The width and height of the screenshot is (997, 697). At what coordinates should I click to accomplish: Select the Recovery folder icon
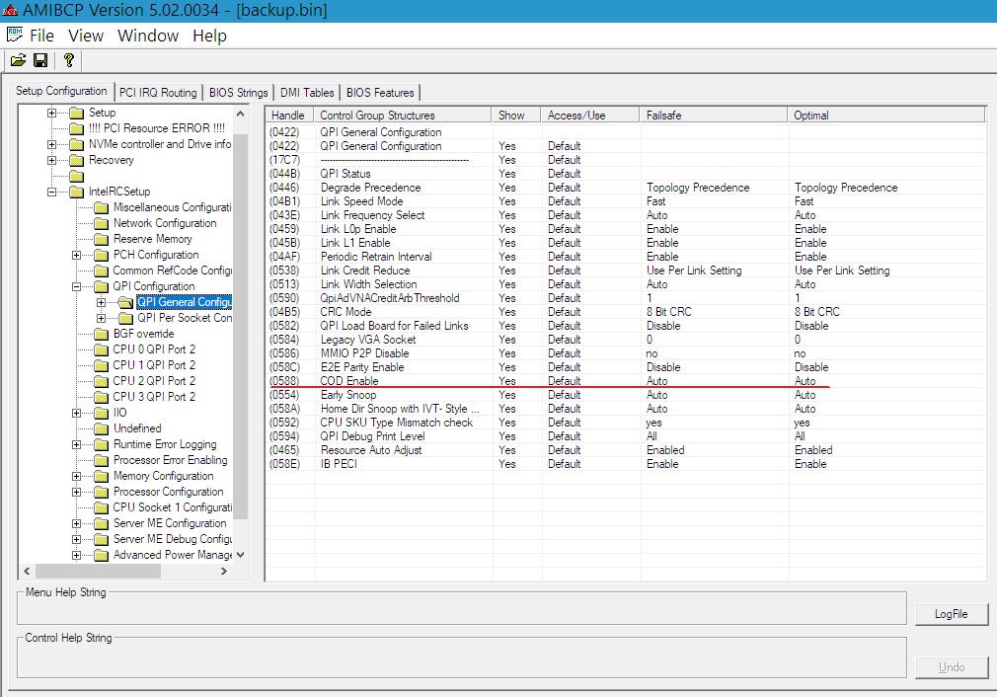tap(76, 160)
